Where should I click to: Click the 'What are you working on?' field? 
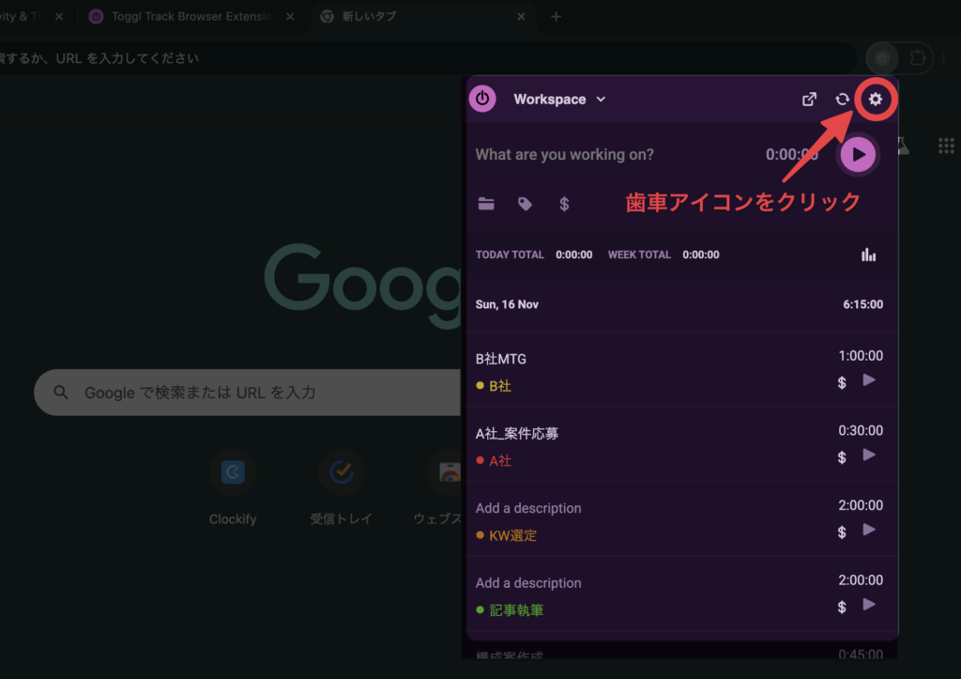(x=601, y=155)
